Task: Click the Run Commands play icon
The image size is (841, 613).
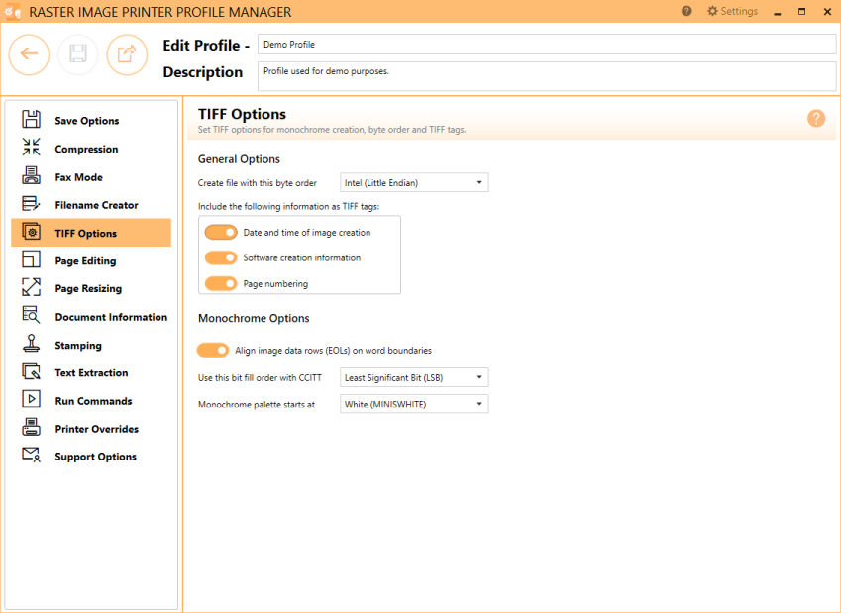Action: coord(31,399)
